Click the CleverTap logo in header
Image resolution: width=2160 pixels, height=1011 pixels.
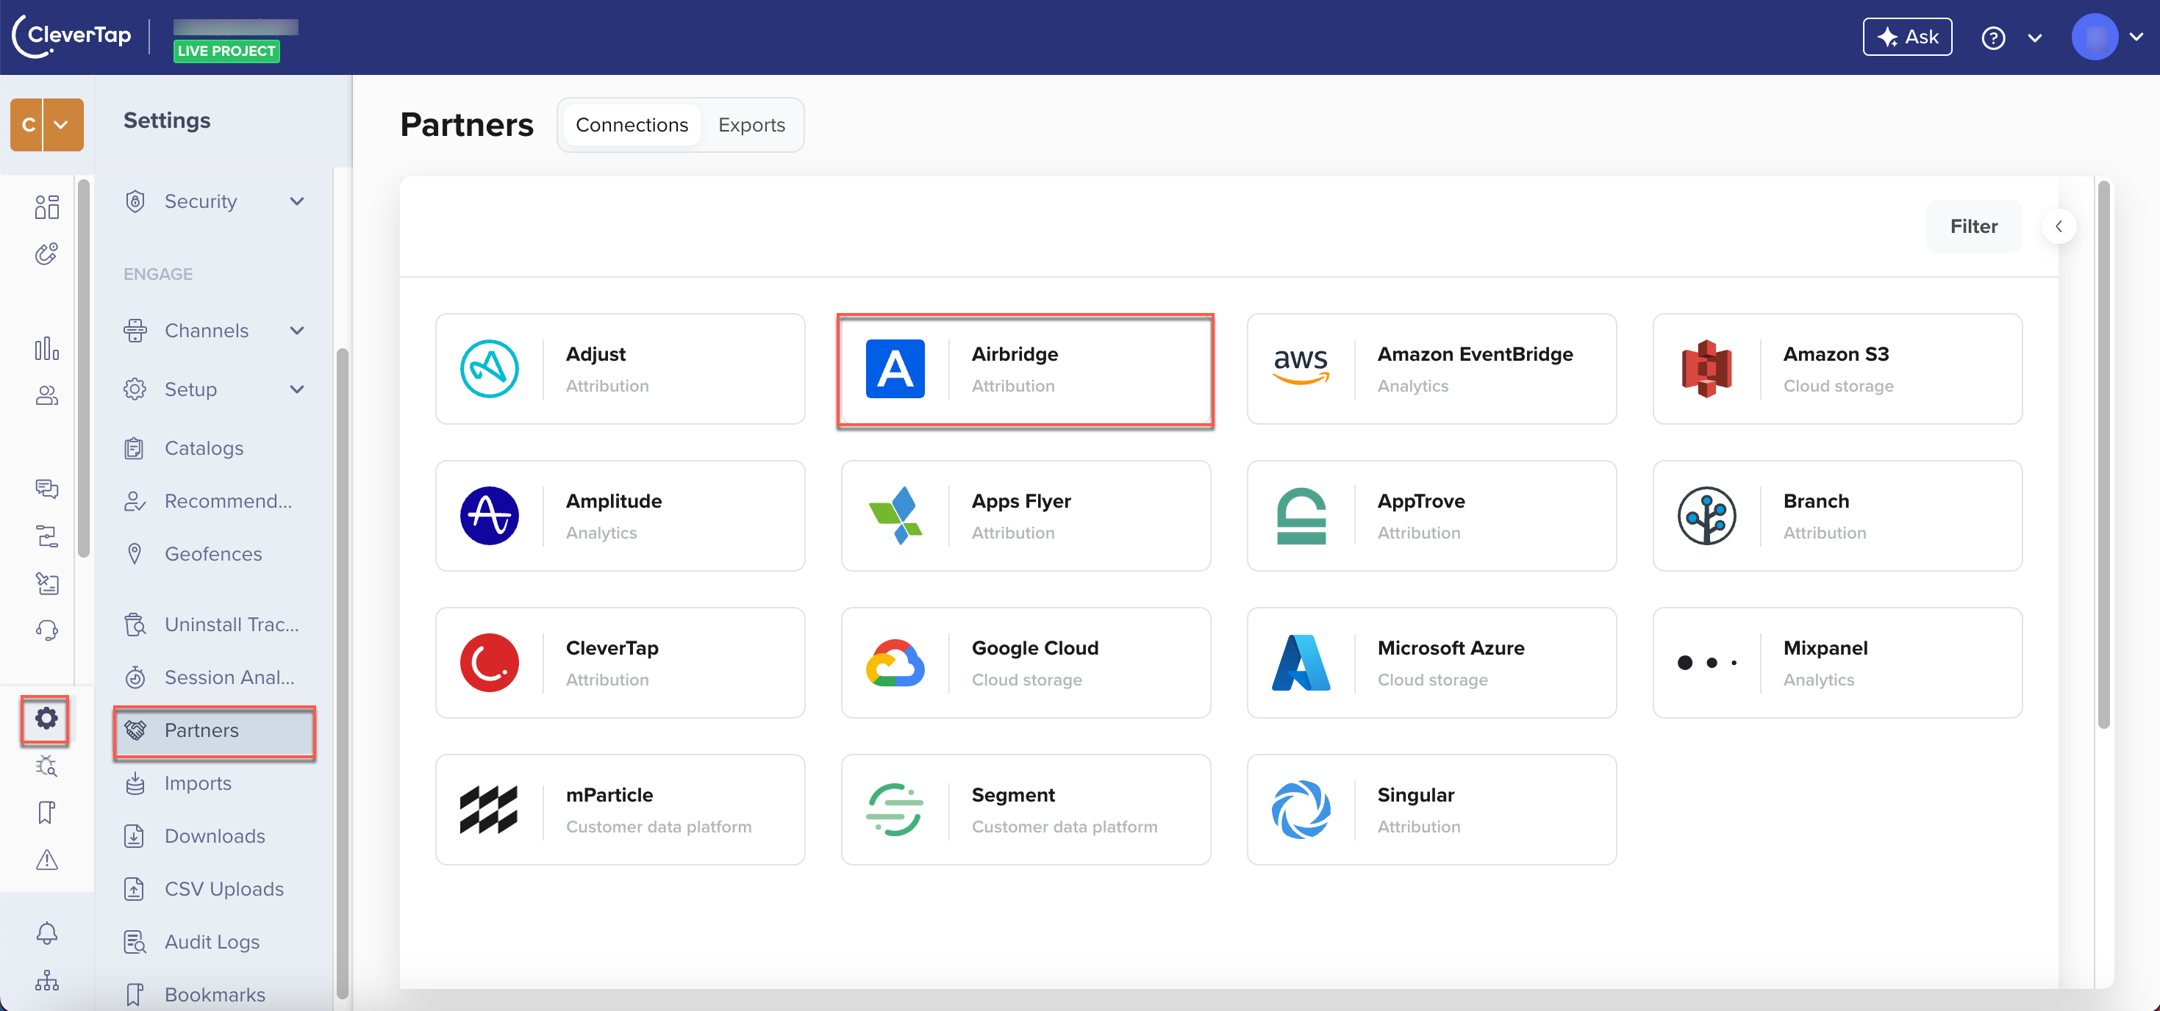(72, 36)
